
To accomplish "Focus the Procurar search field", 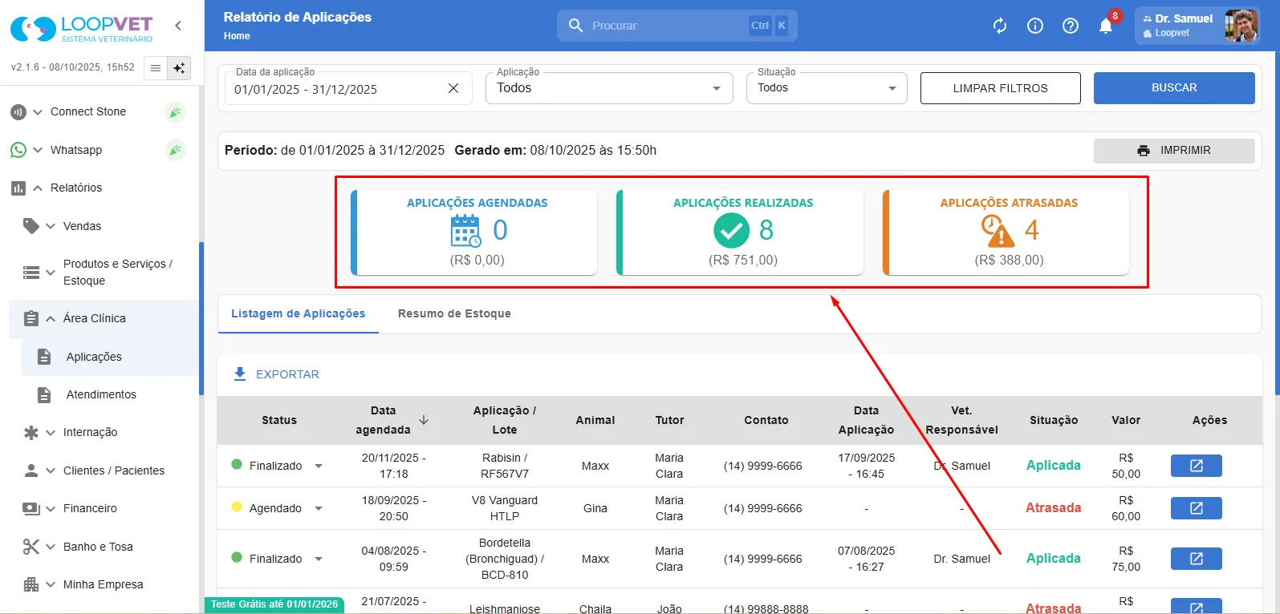I will pyautogui.click(x=677, y=26).
